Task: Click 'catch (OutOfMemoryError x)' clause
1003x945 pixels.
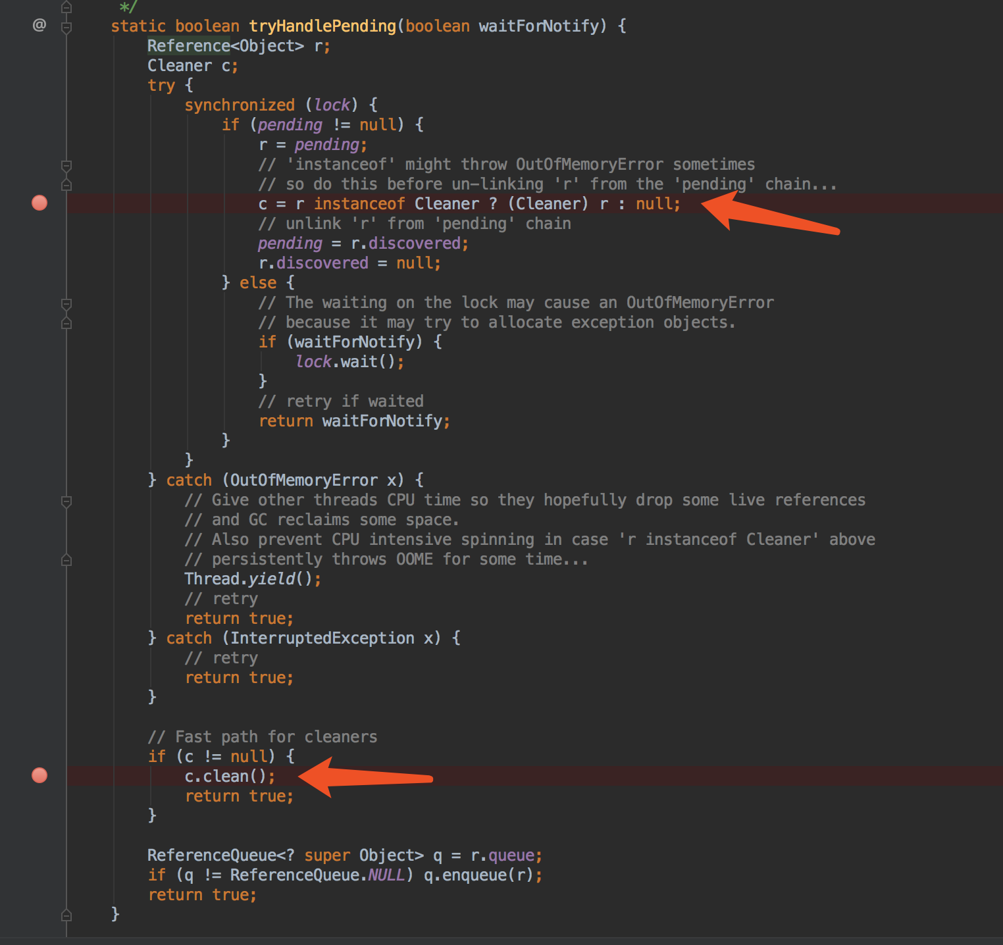Action: point(285,480)
